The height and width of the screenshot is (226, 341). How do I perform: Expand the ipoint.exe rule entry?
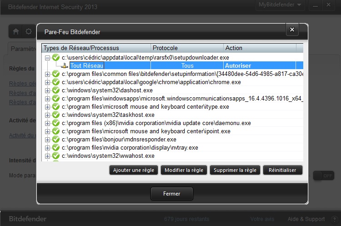(x=47, y=131)
